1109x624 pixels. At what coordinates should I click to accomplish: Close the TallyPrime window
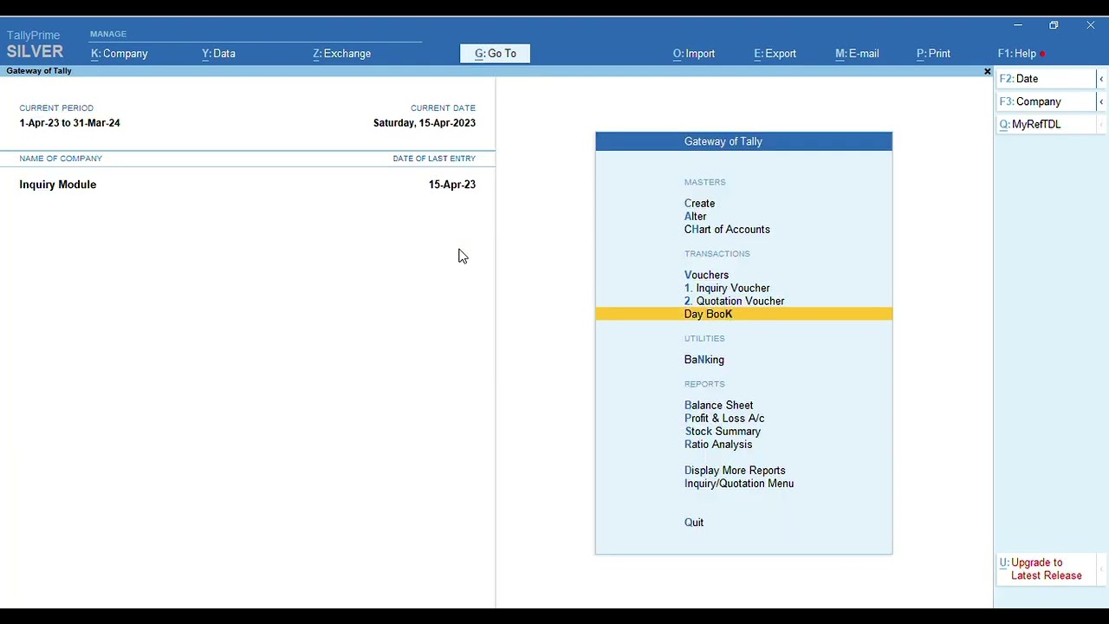1090,25
